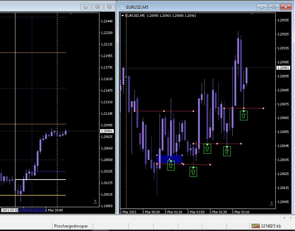Select the lowest green arrow near 1.20825
Screen dimensions: 295x231
click(x=193, y=171)
